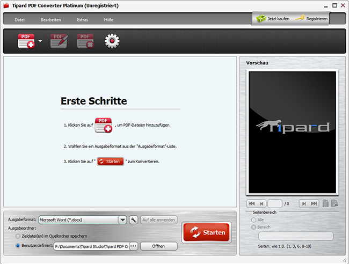Click the Microsoft Word (*.docx) format field
The image size is (349, 264).
tap(78, 220)
